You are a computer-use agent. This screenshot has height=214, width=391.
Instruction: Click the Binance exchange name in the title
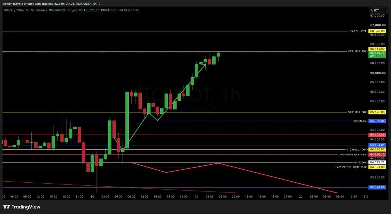(41, 10)
